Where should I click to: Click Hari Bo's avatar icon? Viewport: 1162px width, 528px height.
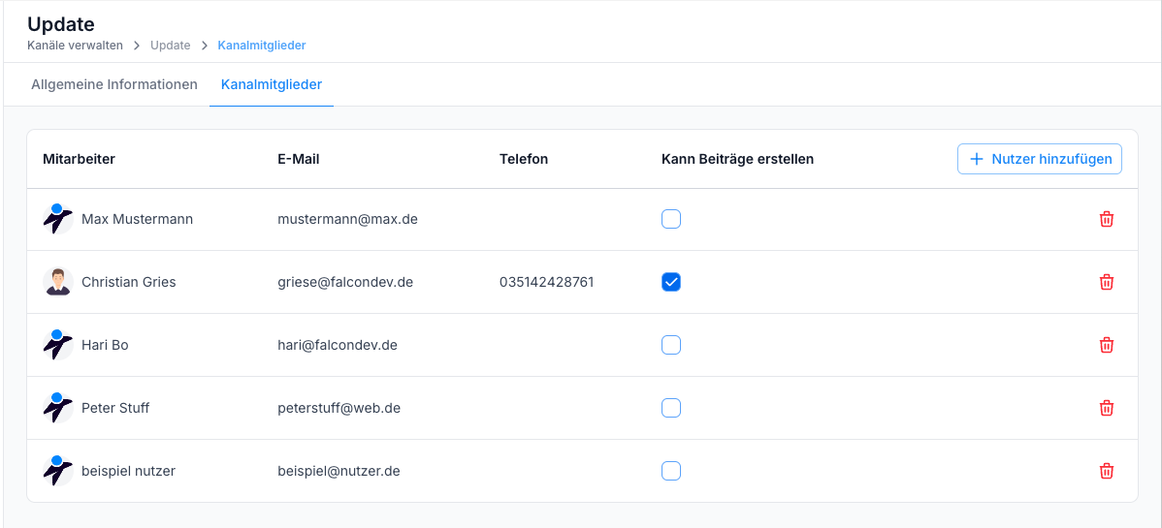coord(58,345)
